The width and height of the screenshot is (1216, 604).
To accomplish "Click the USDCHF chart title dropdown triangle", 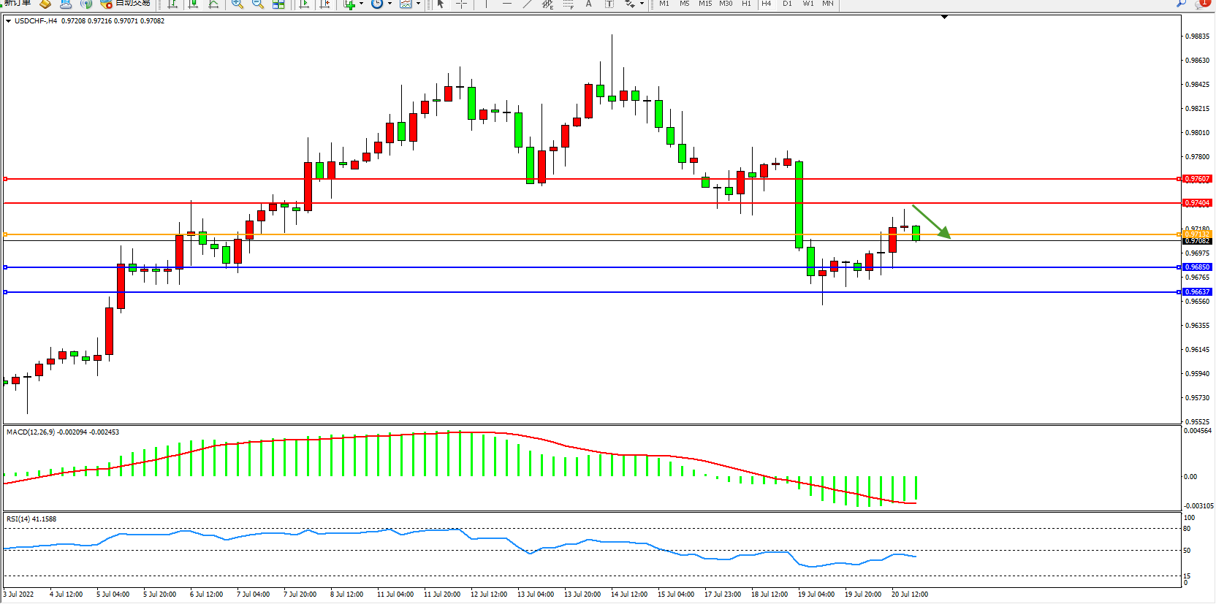I will [8, 21].
